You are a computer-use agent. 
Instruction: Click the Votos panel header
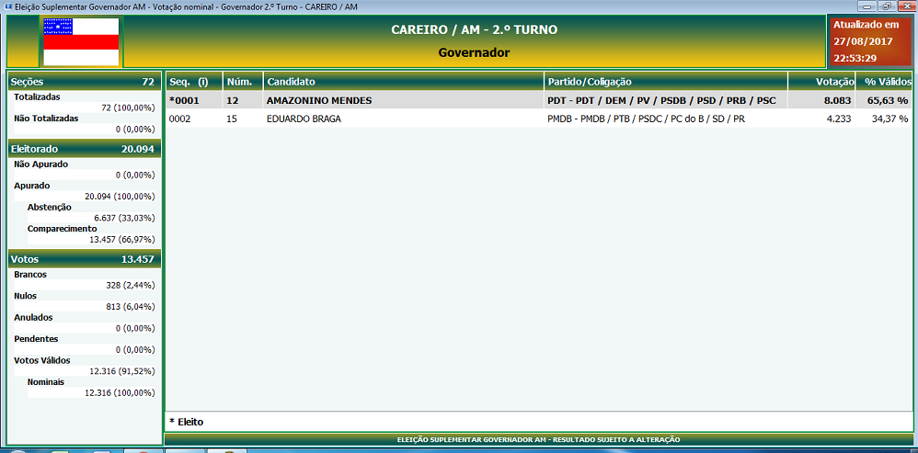point(84,259)
